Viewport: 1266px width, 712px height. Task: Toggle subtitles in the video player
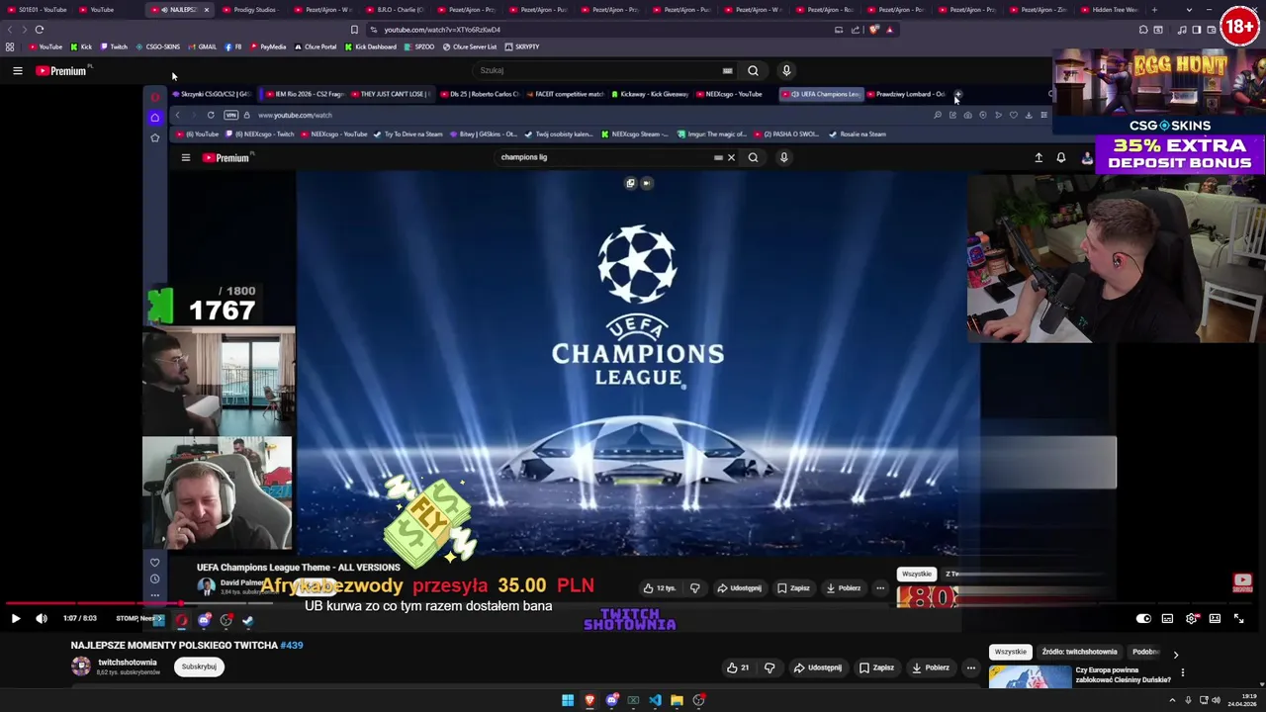(x=1167, y=618)
